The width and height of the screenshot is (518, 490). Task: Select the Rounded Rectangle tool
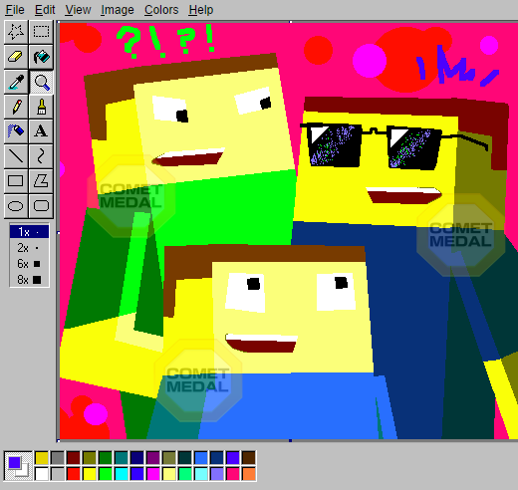[x=41, y=206]
